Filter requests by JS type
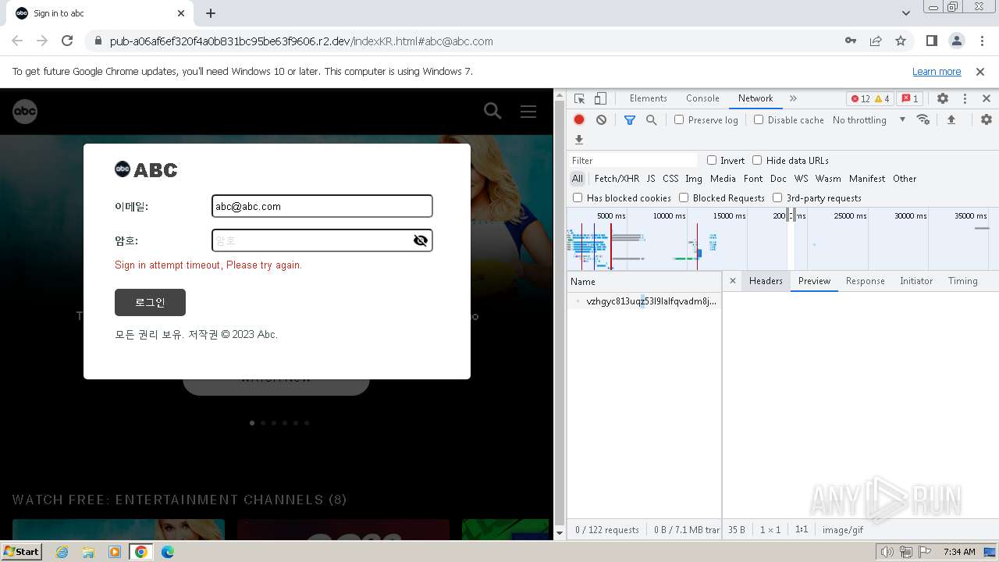 pyautogui.click(x=651, y=179)
